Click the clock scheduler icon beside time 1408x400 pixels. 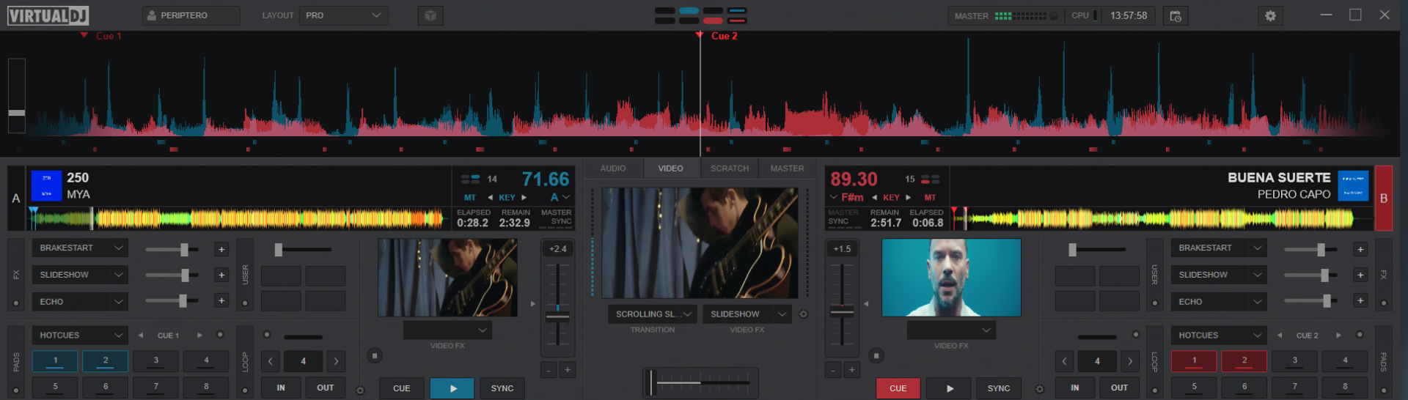point(1176,15)
